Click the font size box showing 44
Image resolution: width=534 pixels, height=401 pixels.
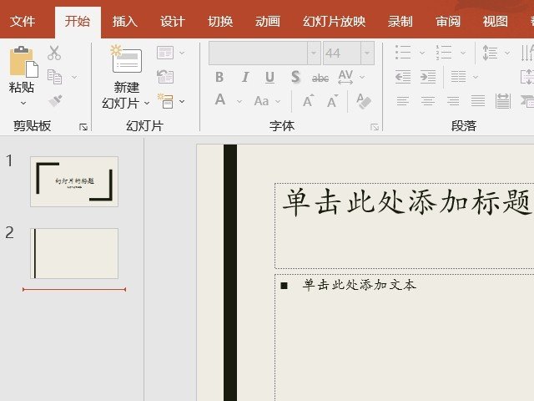pyautogui.click(x=341, y=53)
